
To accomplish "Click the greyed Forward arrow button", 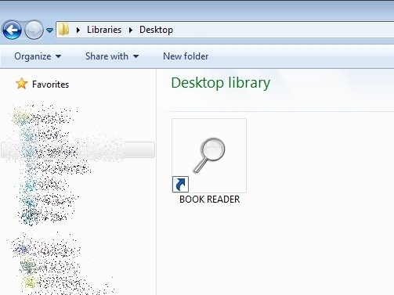I will (x=34, y=30).
